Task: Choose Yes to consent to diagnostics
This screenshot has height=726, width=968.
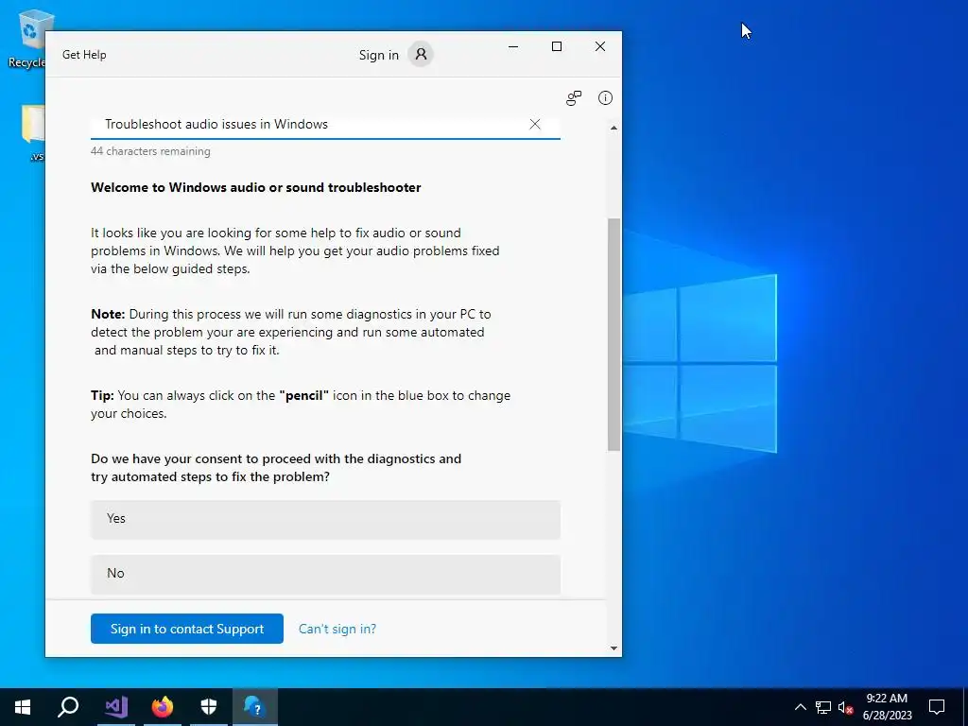Action: point(325,519)
